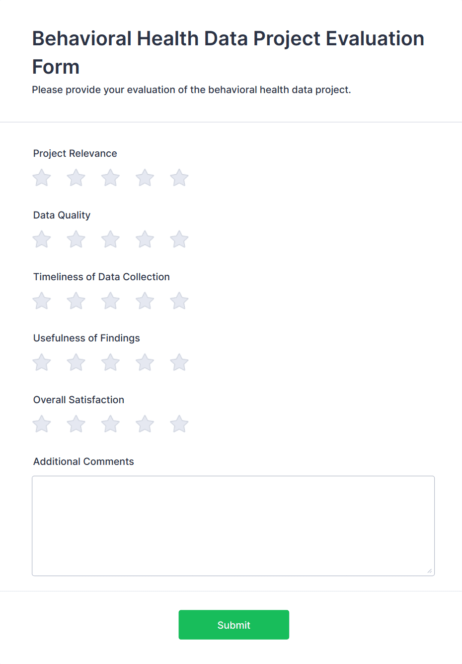This screenshot has height=664, width=462.
Task: Click the fifth star for Data Quality
Action: point(179,239)
